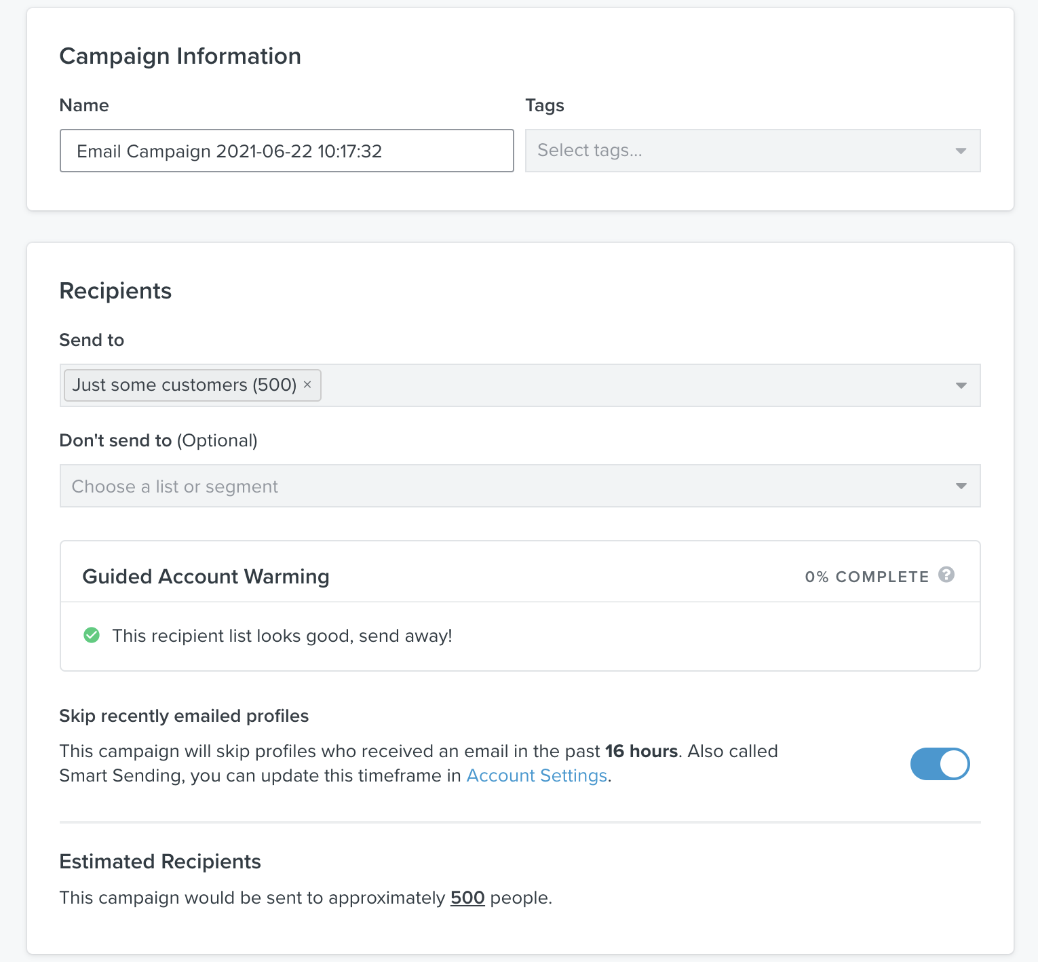Click the Don't send to dropdown arrow
Image resolution: width=1038 pixels, height=962 pixels.
[961, 486]
